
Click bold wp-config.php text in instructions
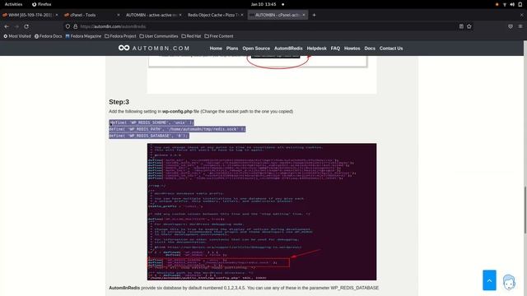click(x=177, y=111)
